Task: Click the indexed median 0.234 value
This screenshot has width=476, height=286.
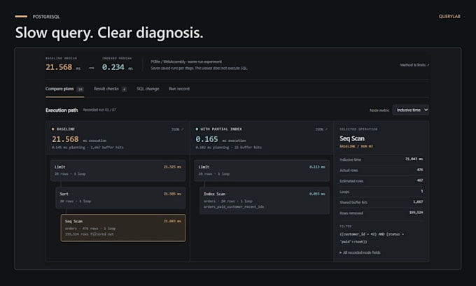Action: point(113,67)
